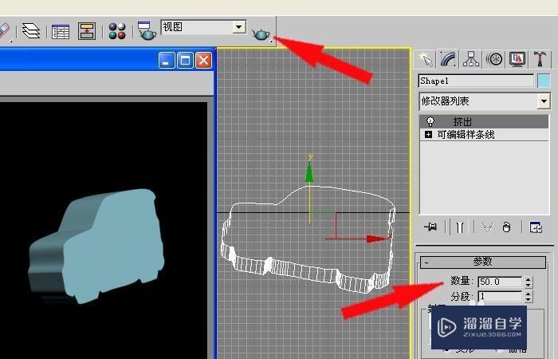The height and width of the screenshot is (359, 558).
Task: Click Remove Modifier trash can icon
Action: tap(506, 227)
